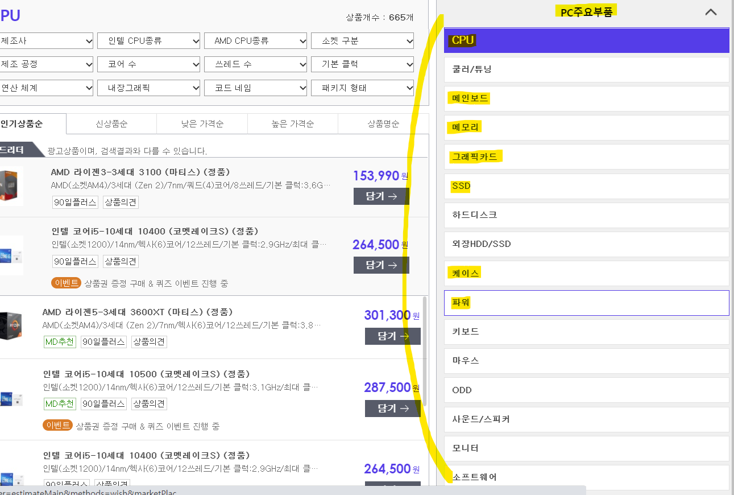
Task: Click the 287,500원 price
Action: coord(392,387)
